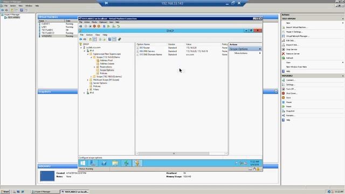The image size is (345, 194).
Task: Select Server Options in DHCP tree
Action: pos(100,83)
